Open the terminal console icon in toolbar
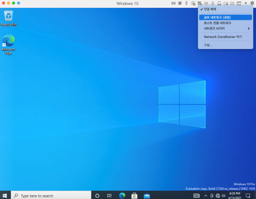This screenshot has height=199, width=256. (x=239, y=3)
